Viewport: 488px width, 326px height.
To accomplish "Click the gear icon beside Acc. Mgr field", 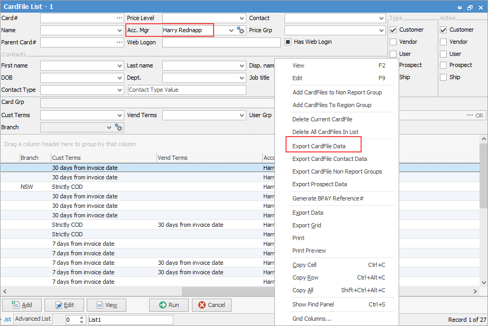I will click(241, 31).
